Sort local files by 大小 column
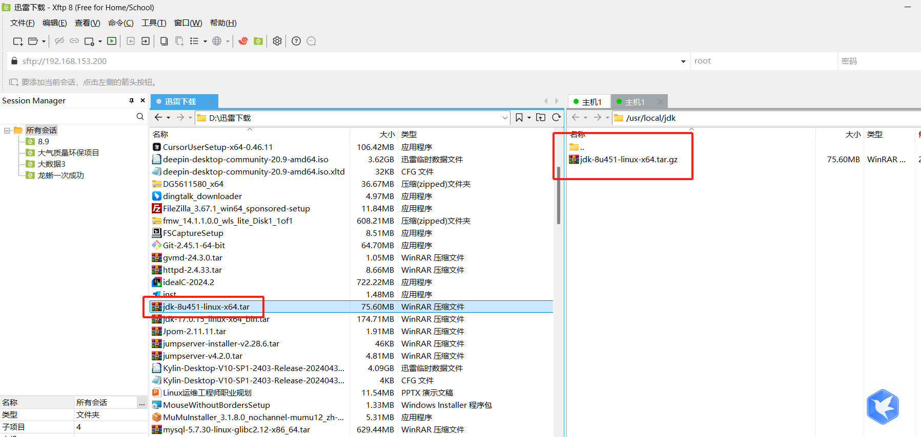 (x=387, y=135)
